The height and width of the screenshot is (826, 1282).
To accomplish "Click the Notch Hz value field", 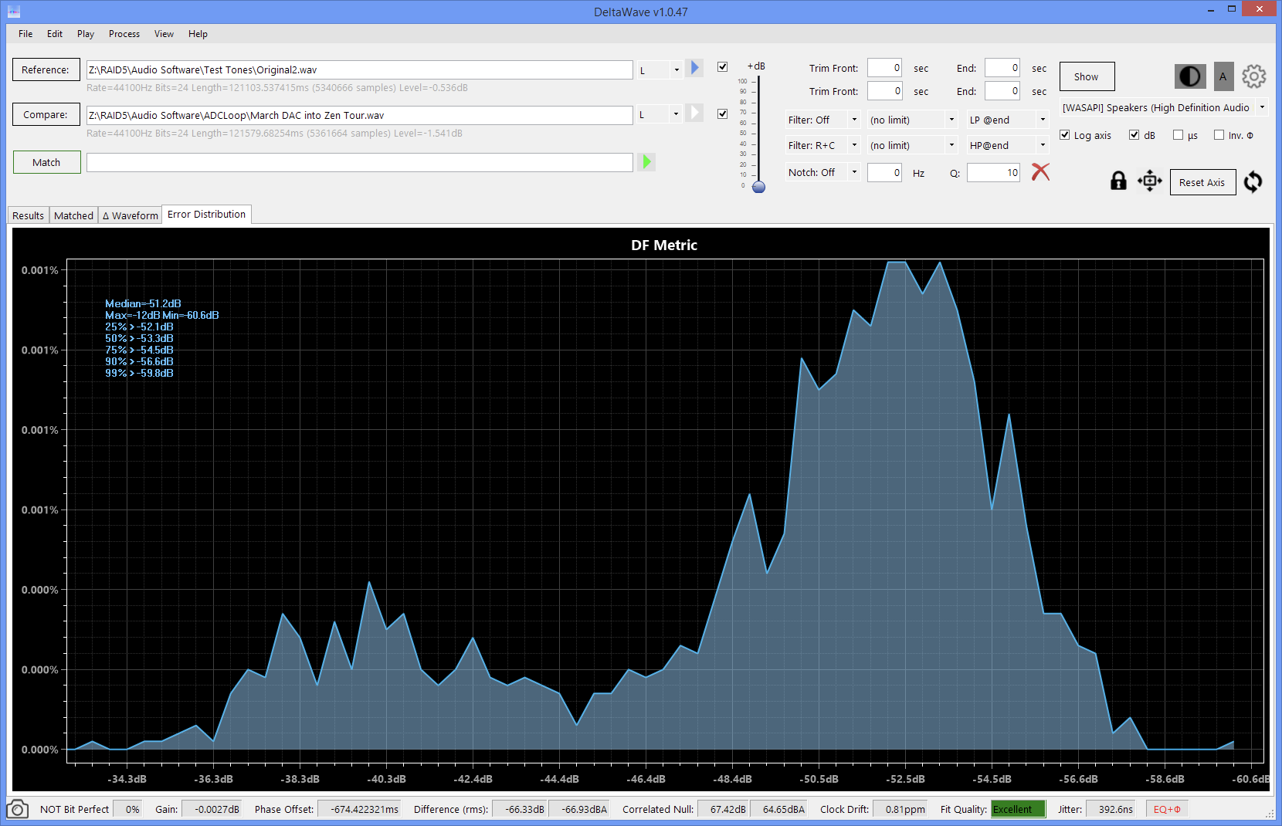I will [x=884, y=172].
